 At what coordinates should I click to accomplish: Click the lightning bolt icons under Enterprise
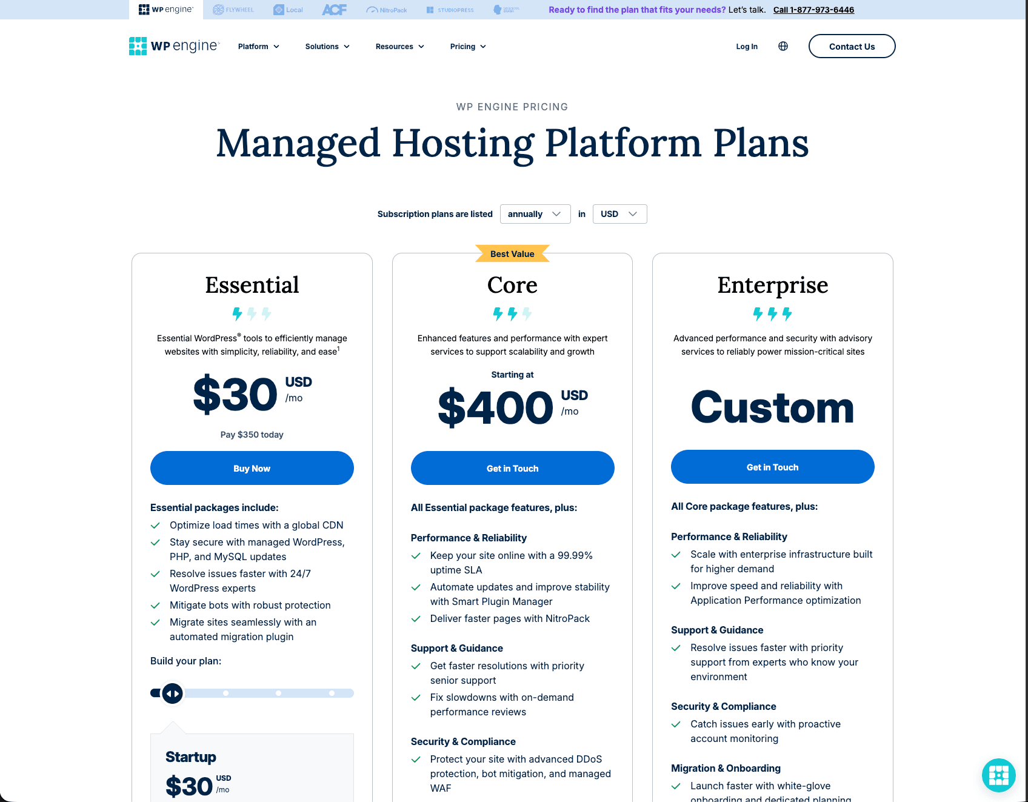773,313
